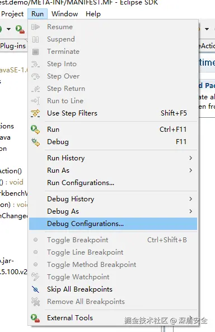This screenshot has height=332, width=215.
Task: Click the Suspend pause icon
Action: 35,39
